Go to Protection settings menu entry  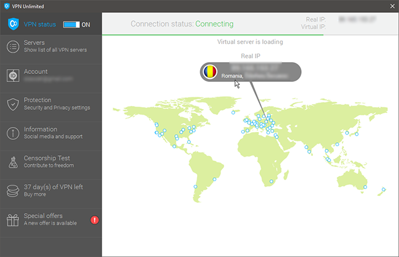click(x=51, y=107)
